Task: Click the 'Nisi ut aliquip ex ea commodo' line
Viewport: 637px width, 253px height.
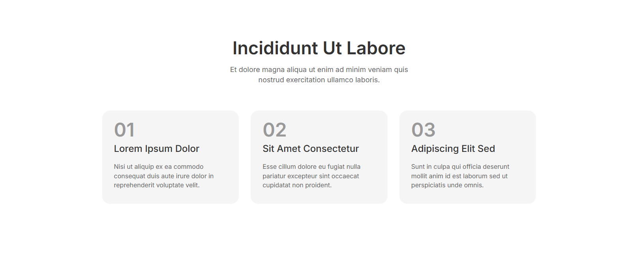Action: [159, 167]
